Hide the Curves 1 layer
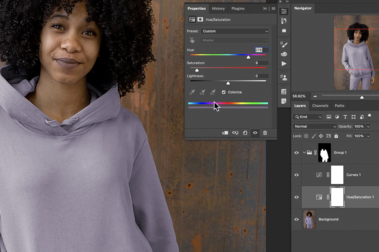 pos(296,175)
